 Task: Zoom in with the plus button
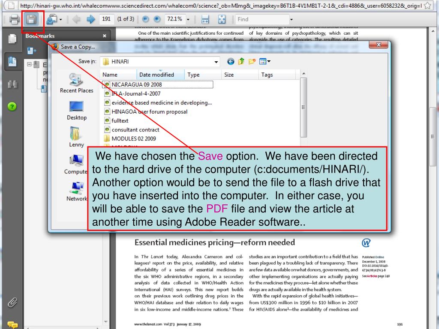coord(157,19)
